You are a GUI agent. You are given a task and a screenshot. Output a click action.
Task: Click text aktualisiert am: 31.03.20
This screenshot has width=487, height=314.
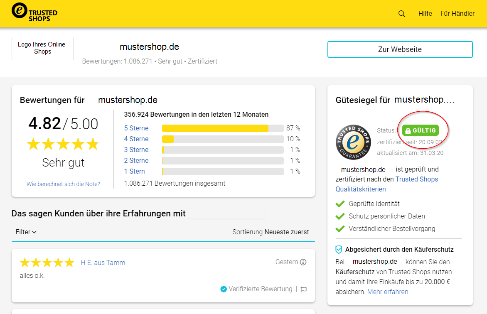410,153
